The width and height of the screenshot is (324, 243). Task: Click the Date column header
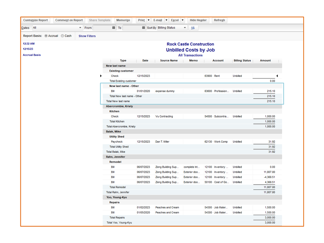(145, 61)
